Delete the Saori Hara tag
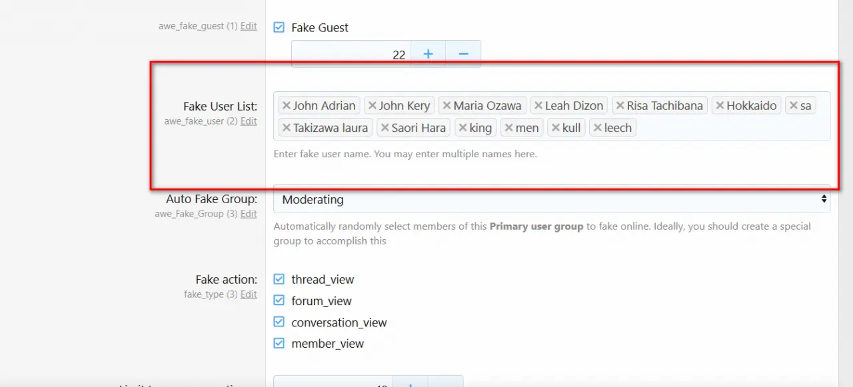853x387 pixels. coord(385,128)
